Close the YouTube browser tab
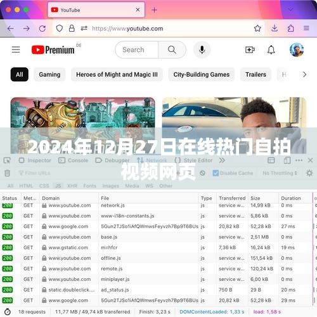This screenshot has height=317, width=317. tap(138, 10)
